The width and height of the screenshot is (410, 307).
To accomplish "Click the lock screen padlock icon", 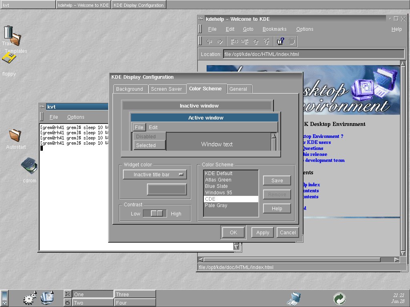I will (x=67, y=302).
